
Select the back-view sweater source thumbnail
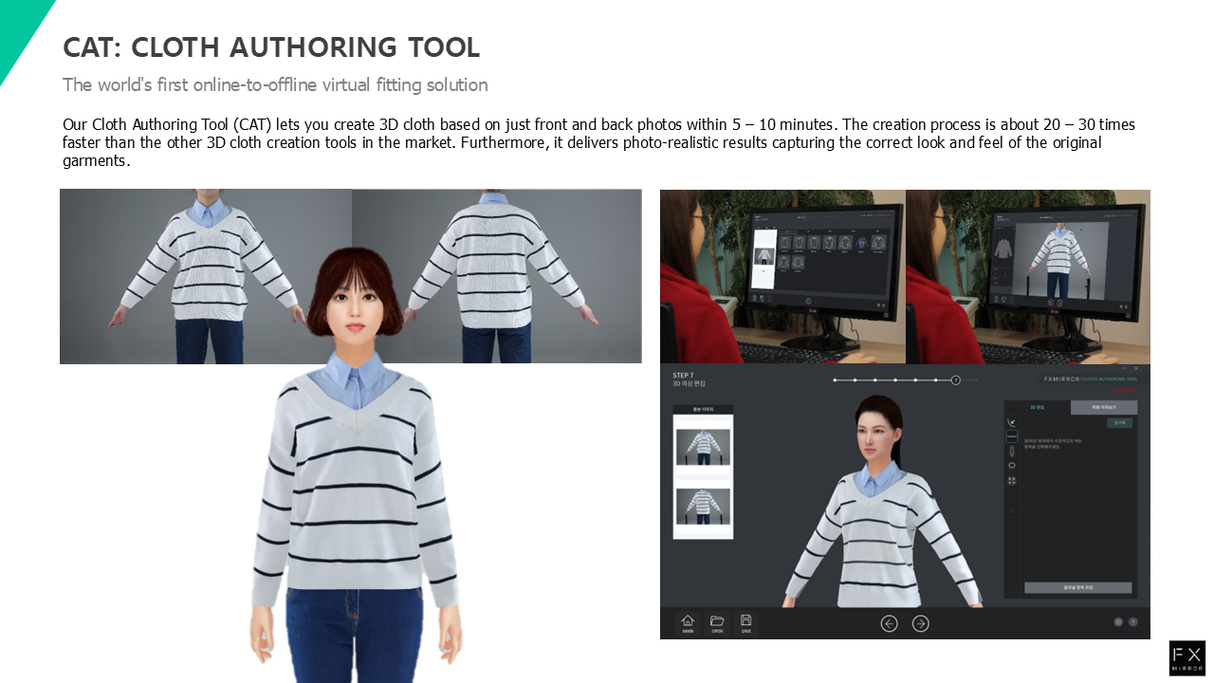point(703,507)
